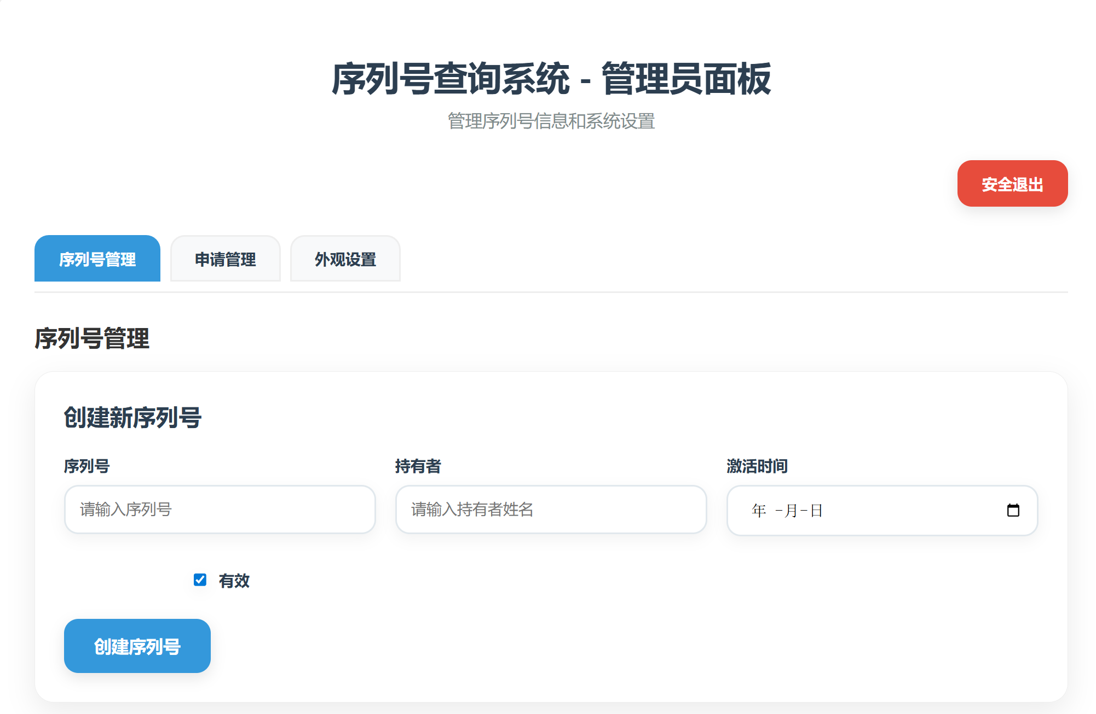Select the 序列号管理 tab
The height and width of the screenshot is (714, 1096).
97,259
